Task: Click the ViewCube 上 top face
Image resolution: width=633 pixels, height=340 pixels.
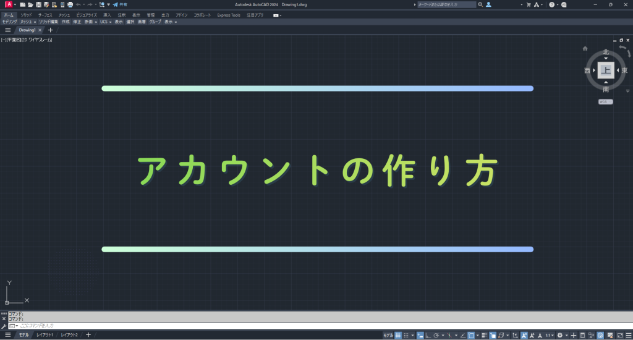Action: [605, 70]
